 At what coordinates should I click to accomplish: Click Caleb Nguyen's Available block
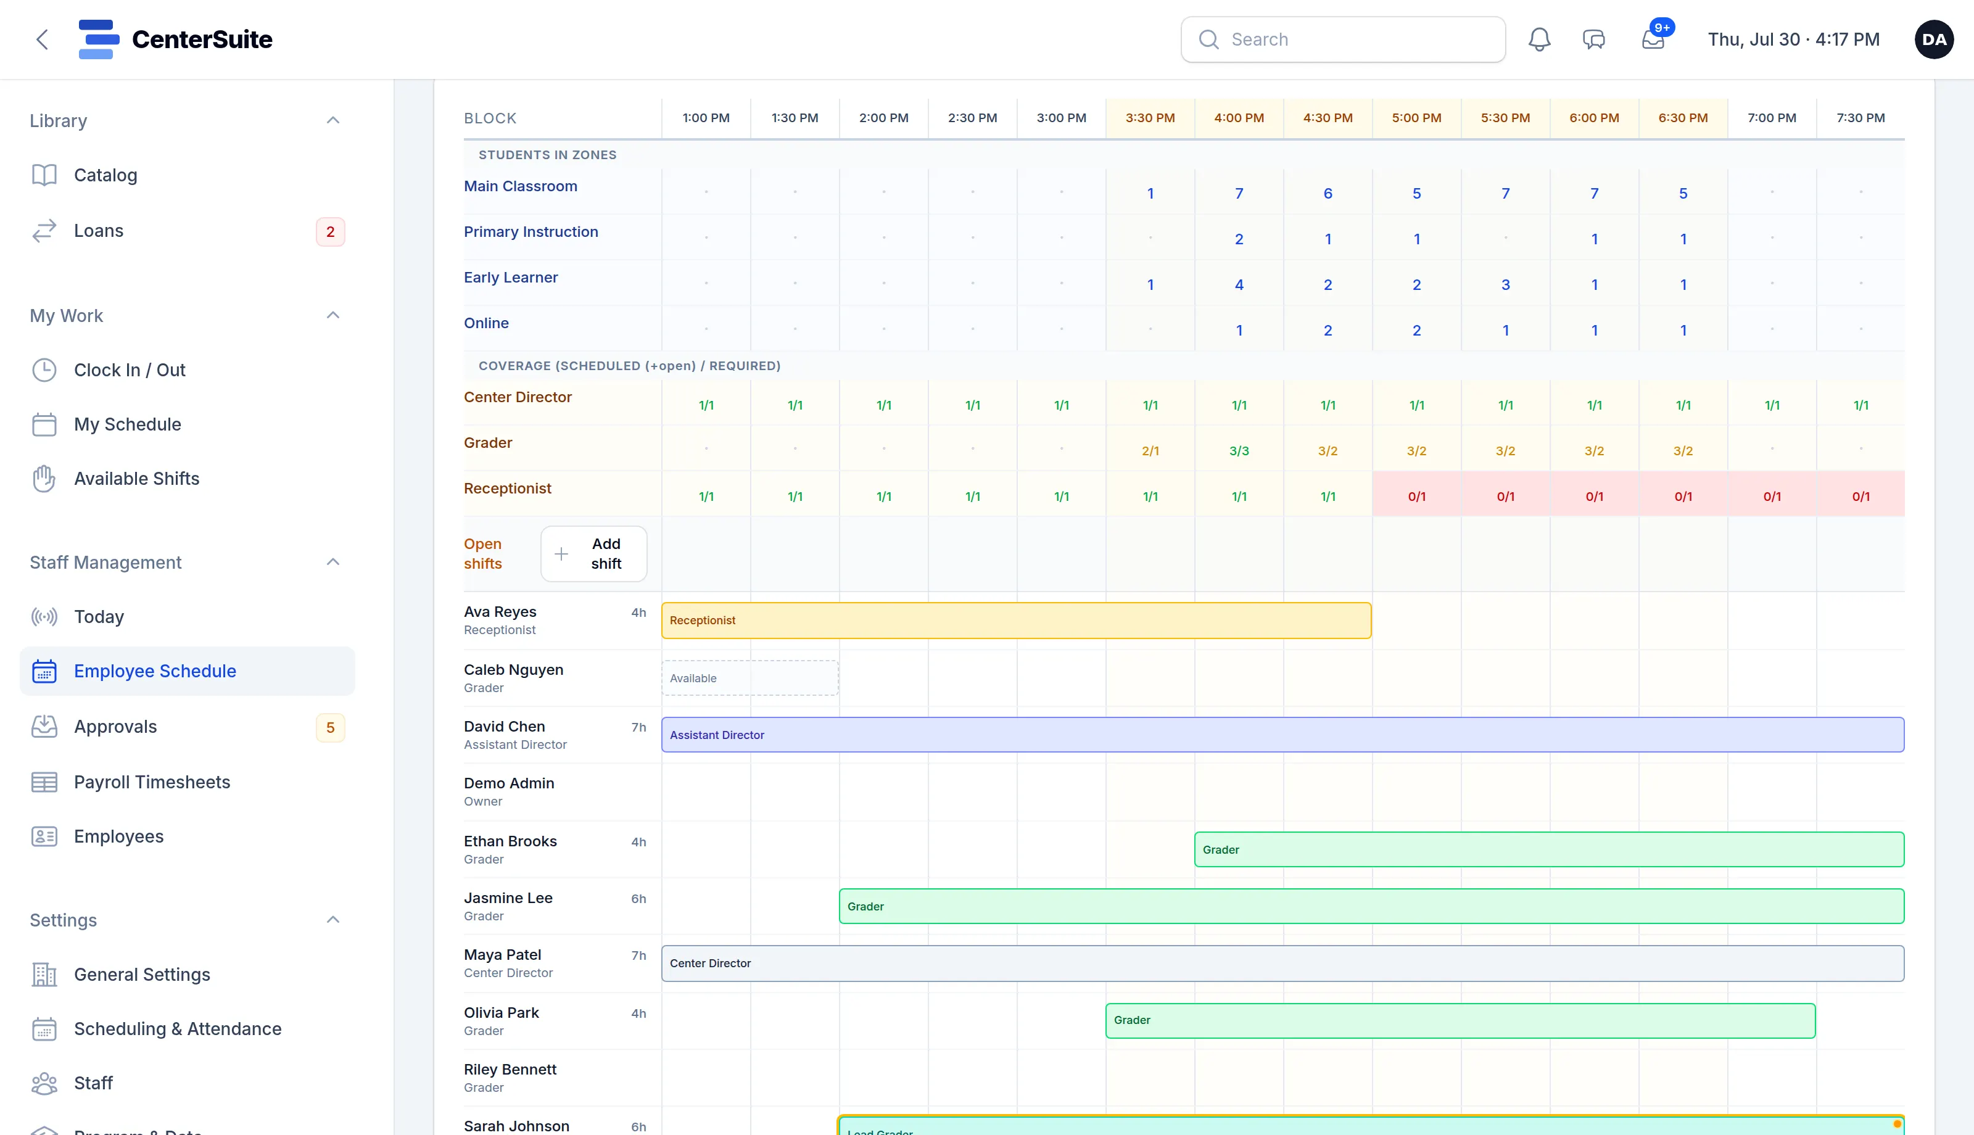750,678
